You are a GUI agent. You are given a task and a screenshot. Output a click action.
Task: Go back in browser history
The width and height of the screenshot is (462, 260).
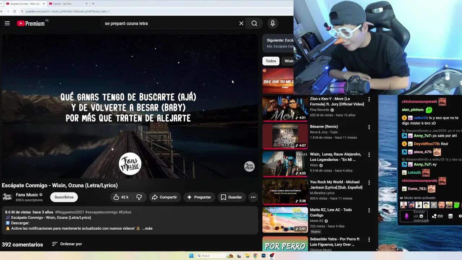[x=2, y=11]
